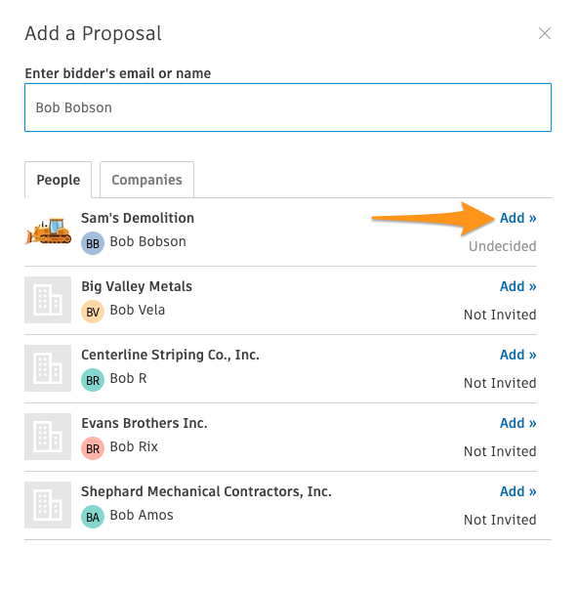The image size is (577, 590).
Task: Add Bob Bobson from Sam's Demolition
Action: click(518, 218)
